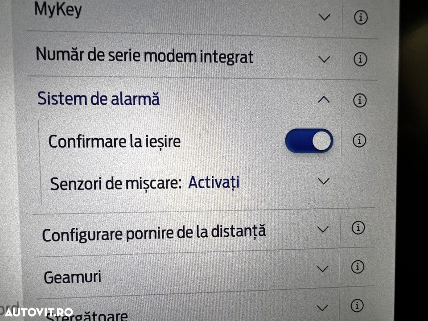Tap the Confirmare la ieșire label
This screenshot has height=321, width=428.
click(x=115, y=141)
